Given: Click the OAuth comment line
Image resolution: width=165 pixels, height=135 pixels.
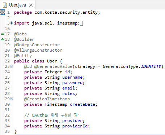Looking at the screenshot, I should click(52, 115).
